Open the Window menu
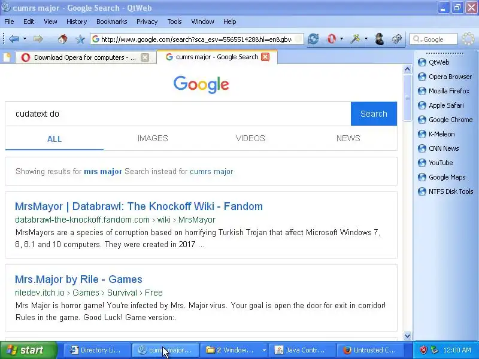479x359 pixels. pos(202,22)
